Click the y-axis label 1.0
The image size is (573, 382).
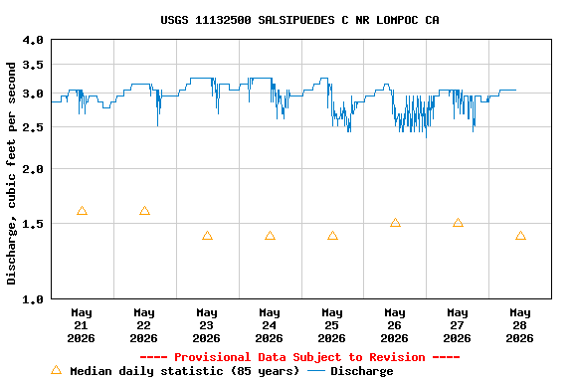pyautogui.click(x=33, y=299)
